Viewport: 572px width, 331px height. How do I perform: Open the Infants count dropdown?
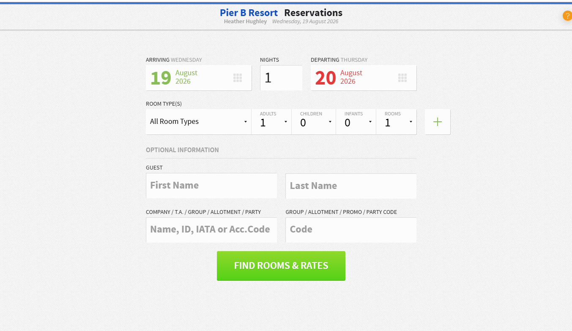[356, 122]
